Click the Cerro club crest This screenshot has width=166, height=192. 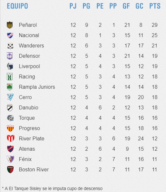(10, 97)
